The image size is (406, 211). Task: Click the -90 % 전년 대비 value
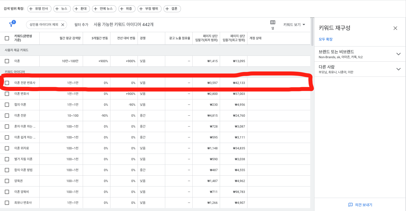click(x=132, y=105)
